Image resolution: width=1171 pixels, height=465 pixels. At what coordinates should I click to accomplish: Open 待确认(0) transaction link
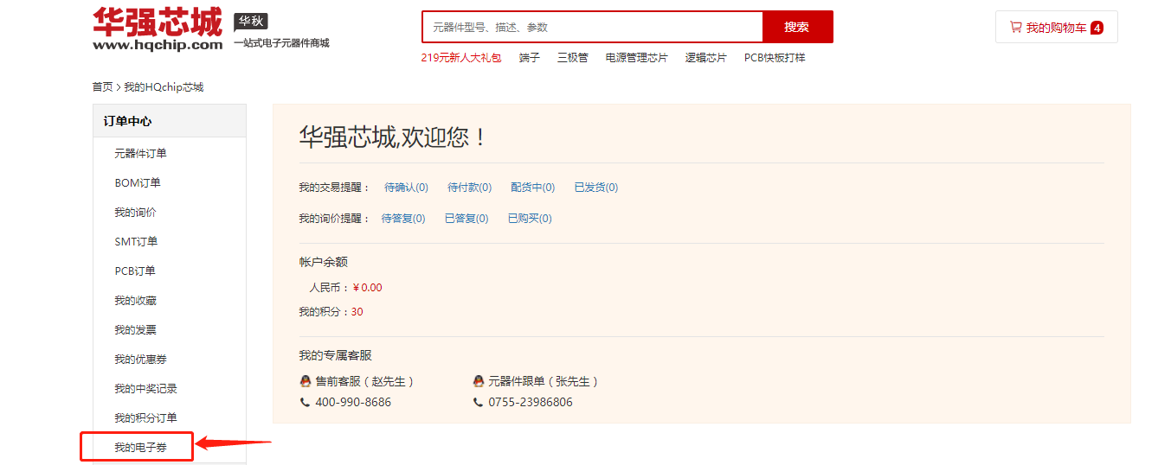pyautogui.click(x=406, y=188)
